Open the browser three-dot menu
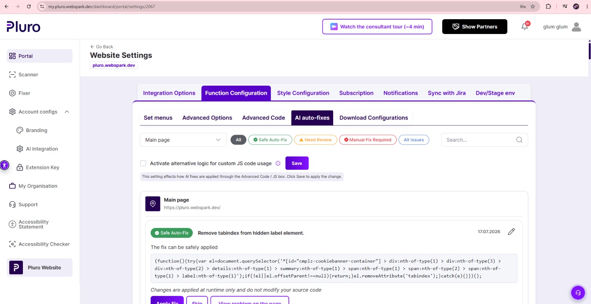 pos(587,6)
